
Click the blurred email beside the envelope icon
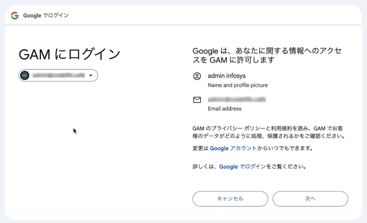click(237, 99)
